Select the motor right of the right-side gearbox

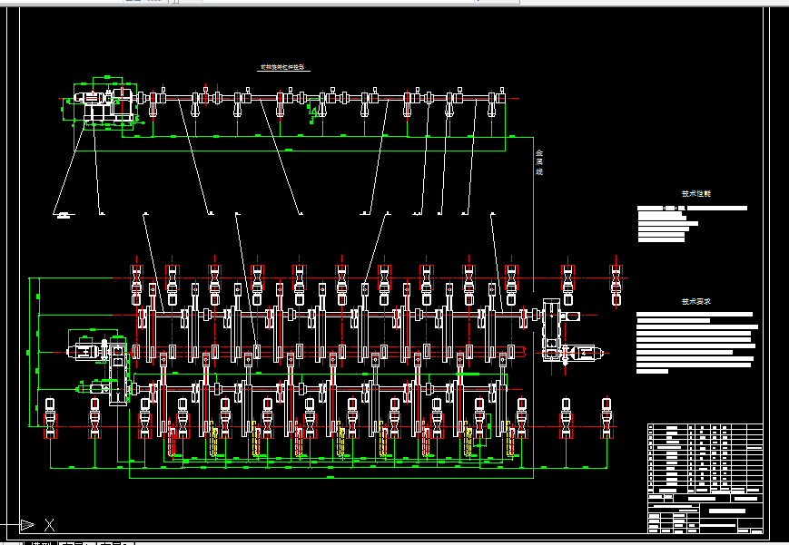coord(582,353)
